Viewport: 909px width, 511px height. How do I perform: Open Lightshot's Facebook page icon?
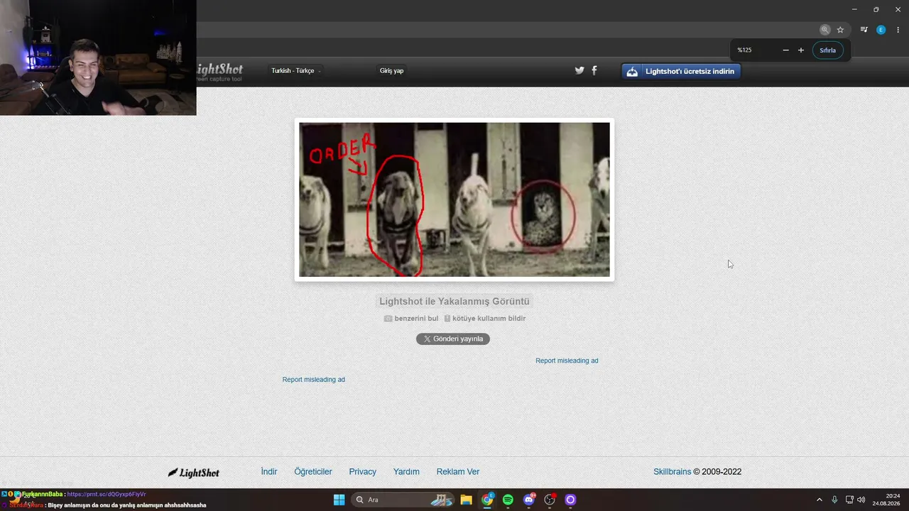pos(594,70)
